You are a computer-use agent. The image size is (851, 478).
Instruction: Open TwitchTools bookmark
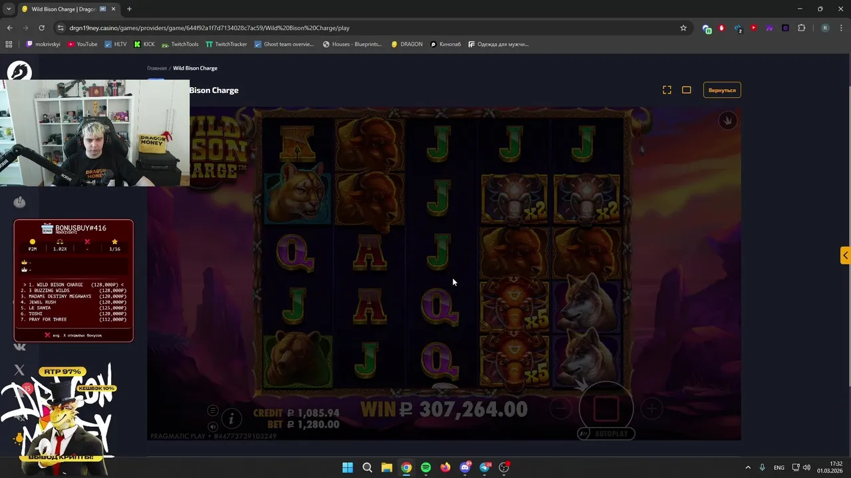pos(180,44)
